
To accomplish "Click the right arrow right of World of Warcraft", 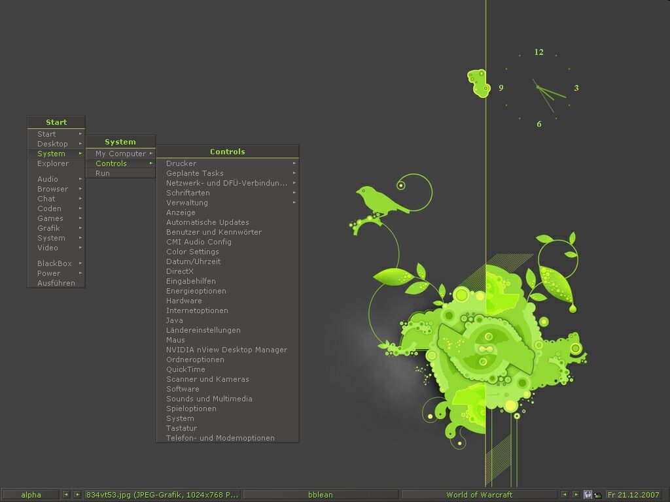I will pyautogui.click(x=576, y=494).
